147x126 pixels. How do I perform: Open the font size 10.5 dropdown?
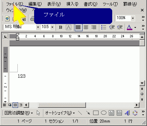click(52, 27)
